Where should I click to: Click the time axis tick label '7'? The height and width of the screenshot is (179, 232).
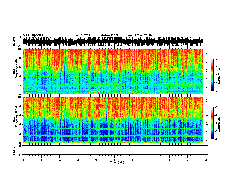(x=151, y=160)
